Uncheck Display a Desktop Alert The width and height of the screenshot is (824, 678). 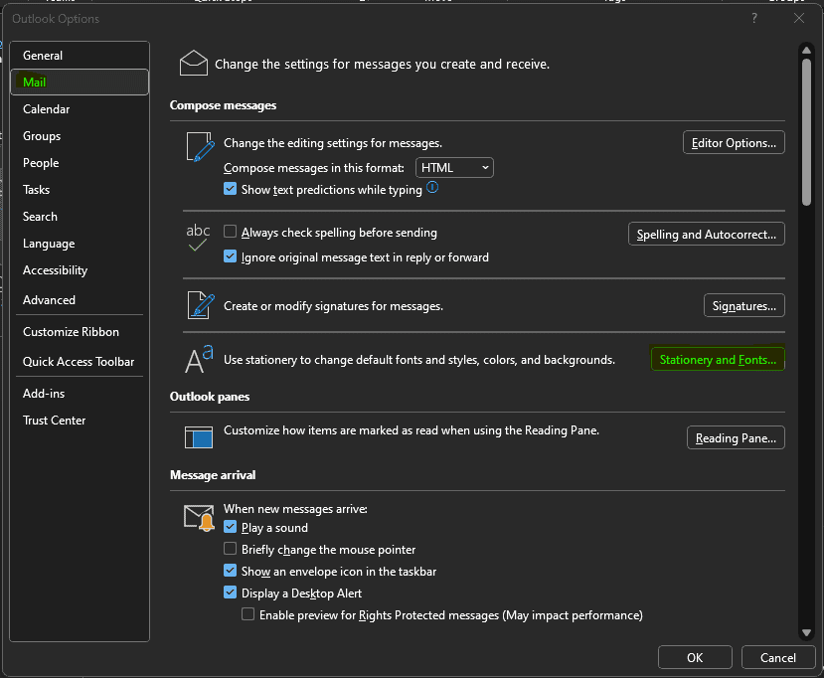point(230,593)
